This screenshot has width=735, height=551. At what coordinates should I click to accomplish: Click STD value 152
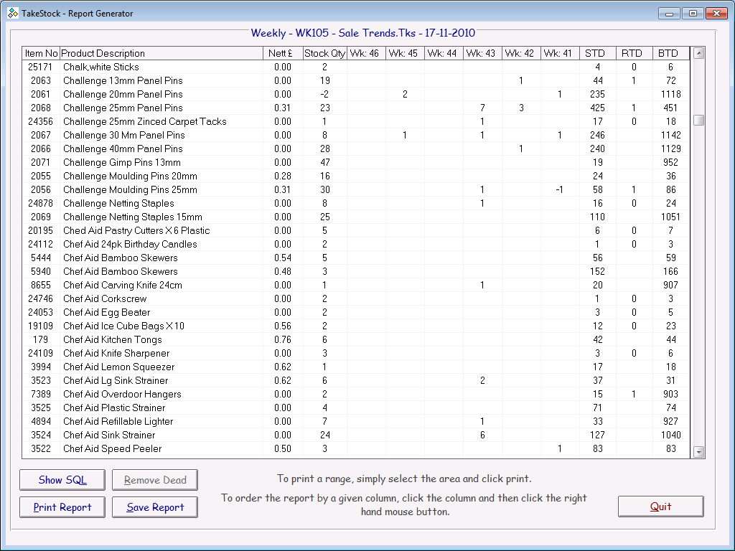point(597,271)
